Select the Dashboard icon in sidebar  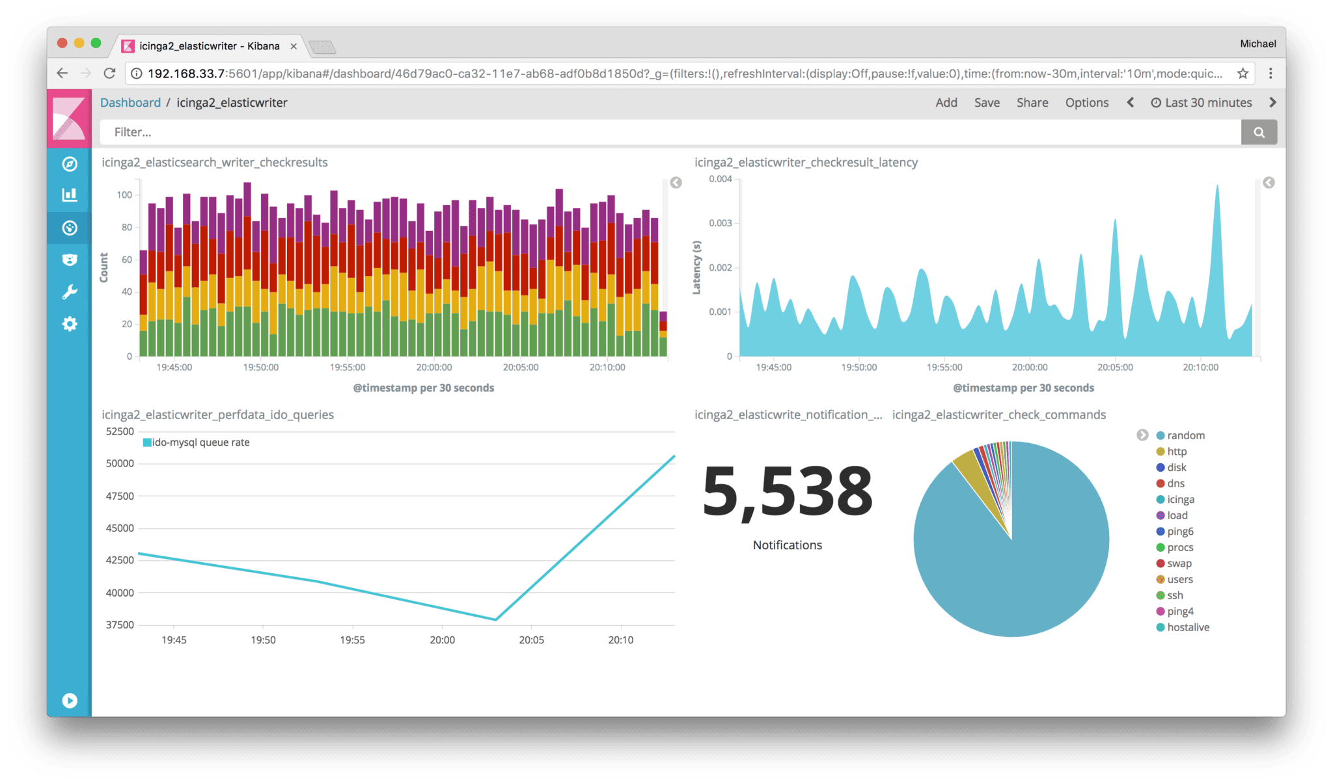pyautogui.click(x=70, y=227)
